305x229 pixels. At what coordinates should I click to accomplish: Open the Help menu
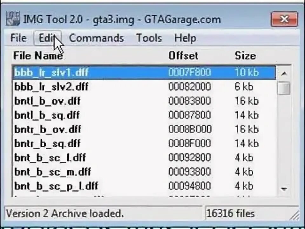185,38
